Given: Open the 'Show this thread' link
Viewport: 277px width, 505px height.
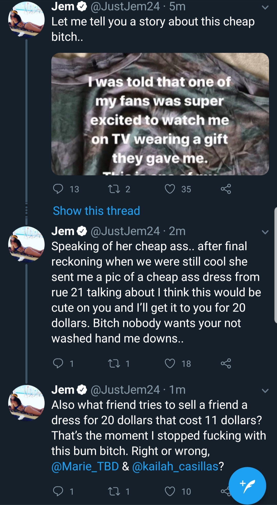Looking at the screenshot, I should click(96, 211).
